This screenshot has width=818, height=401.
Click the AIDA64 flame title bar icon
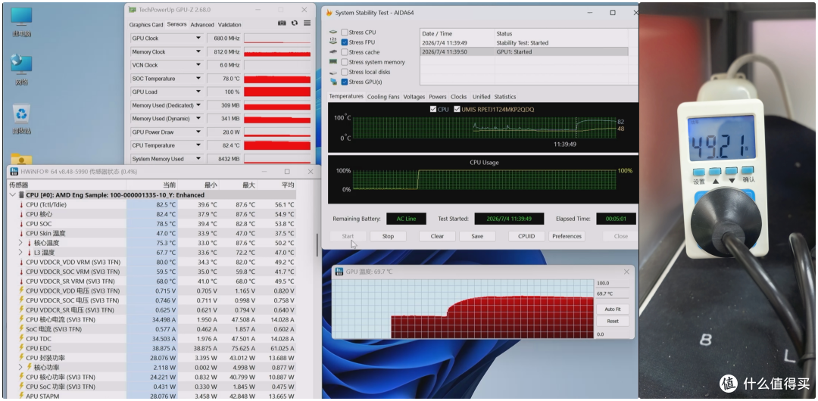(x=329, y=13)
